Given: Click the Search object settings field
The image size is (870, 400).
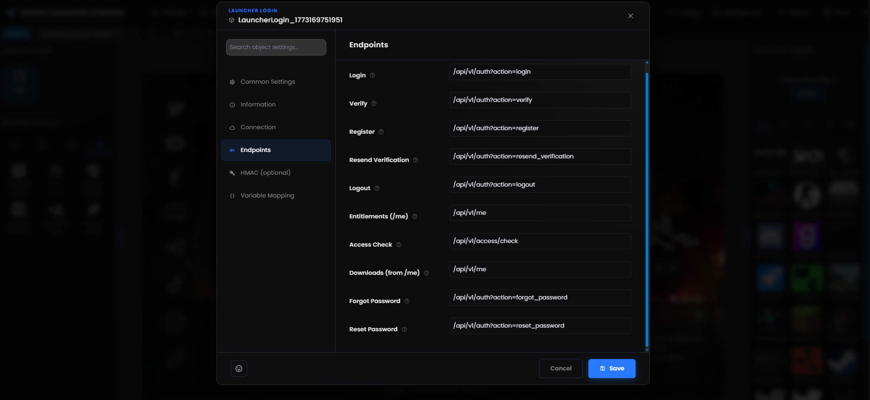Looking at the screenshot, I should pos(276,47).
